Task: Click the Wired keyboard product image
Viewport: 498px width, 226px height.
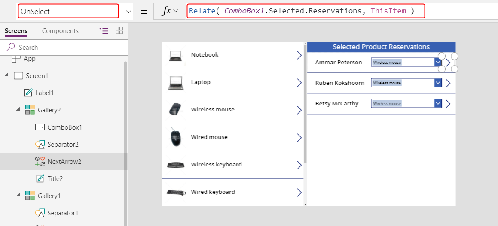Action: point(176,192)
